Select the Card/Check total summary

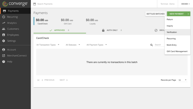pos(42,21)
